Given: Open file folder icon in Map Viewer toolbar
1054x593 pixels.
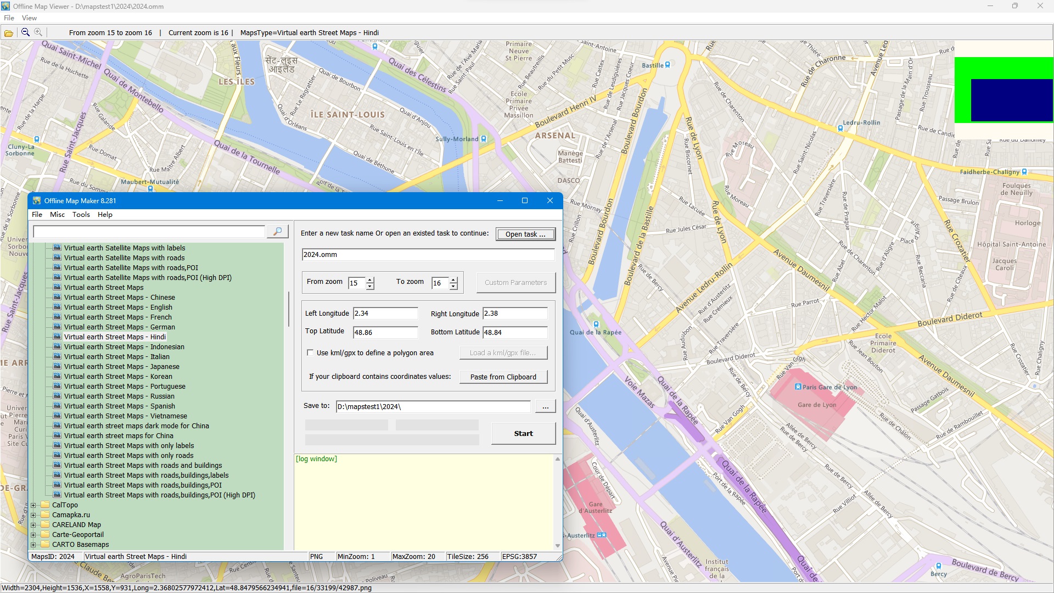Looking at the screenshot, I should [9, 33].
